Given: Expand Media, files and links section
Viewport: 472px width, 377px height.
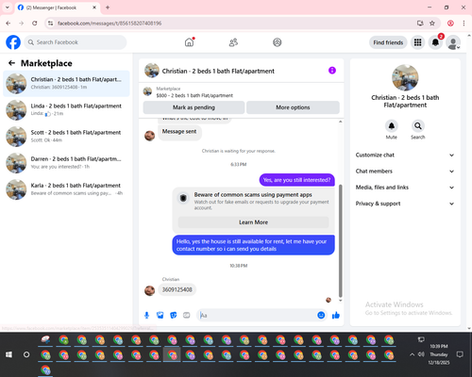Looking at the screenshot, I should (x=405, y=188).
